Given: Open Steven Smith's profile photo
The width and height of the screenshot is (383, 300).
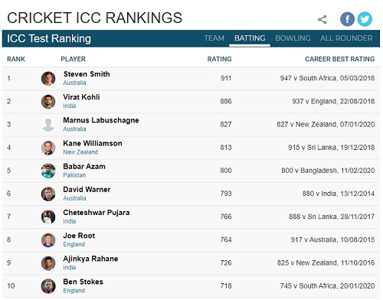Looking at the screenshot, I should coord(48,78).
